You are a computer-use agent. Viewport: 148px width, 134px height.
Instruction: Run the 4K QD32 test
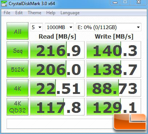pyautogui.click(x=17, y=107)
